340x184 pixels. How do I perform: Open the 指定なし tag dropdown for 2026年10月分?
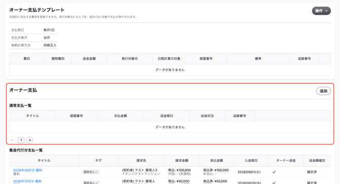[x=91, y=182]
